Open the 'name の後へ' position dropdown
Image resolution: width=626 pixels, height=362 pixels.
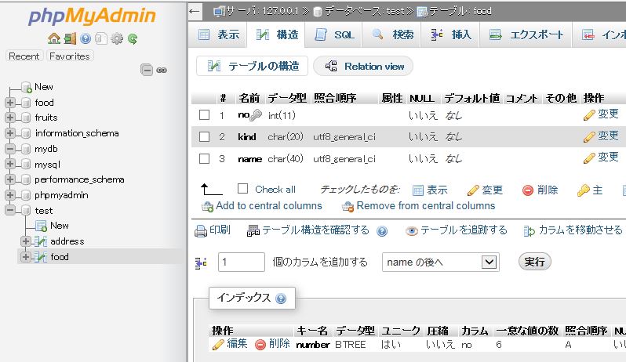[440, 262]
